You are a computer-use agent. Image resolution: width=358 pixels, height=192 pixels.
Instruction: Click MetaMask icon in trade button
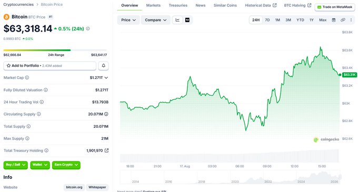pos(320,7)
